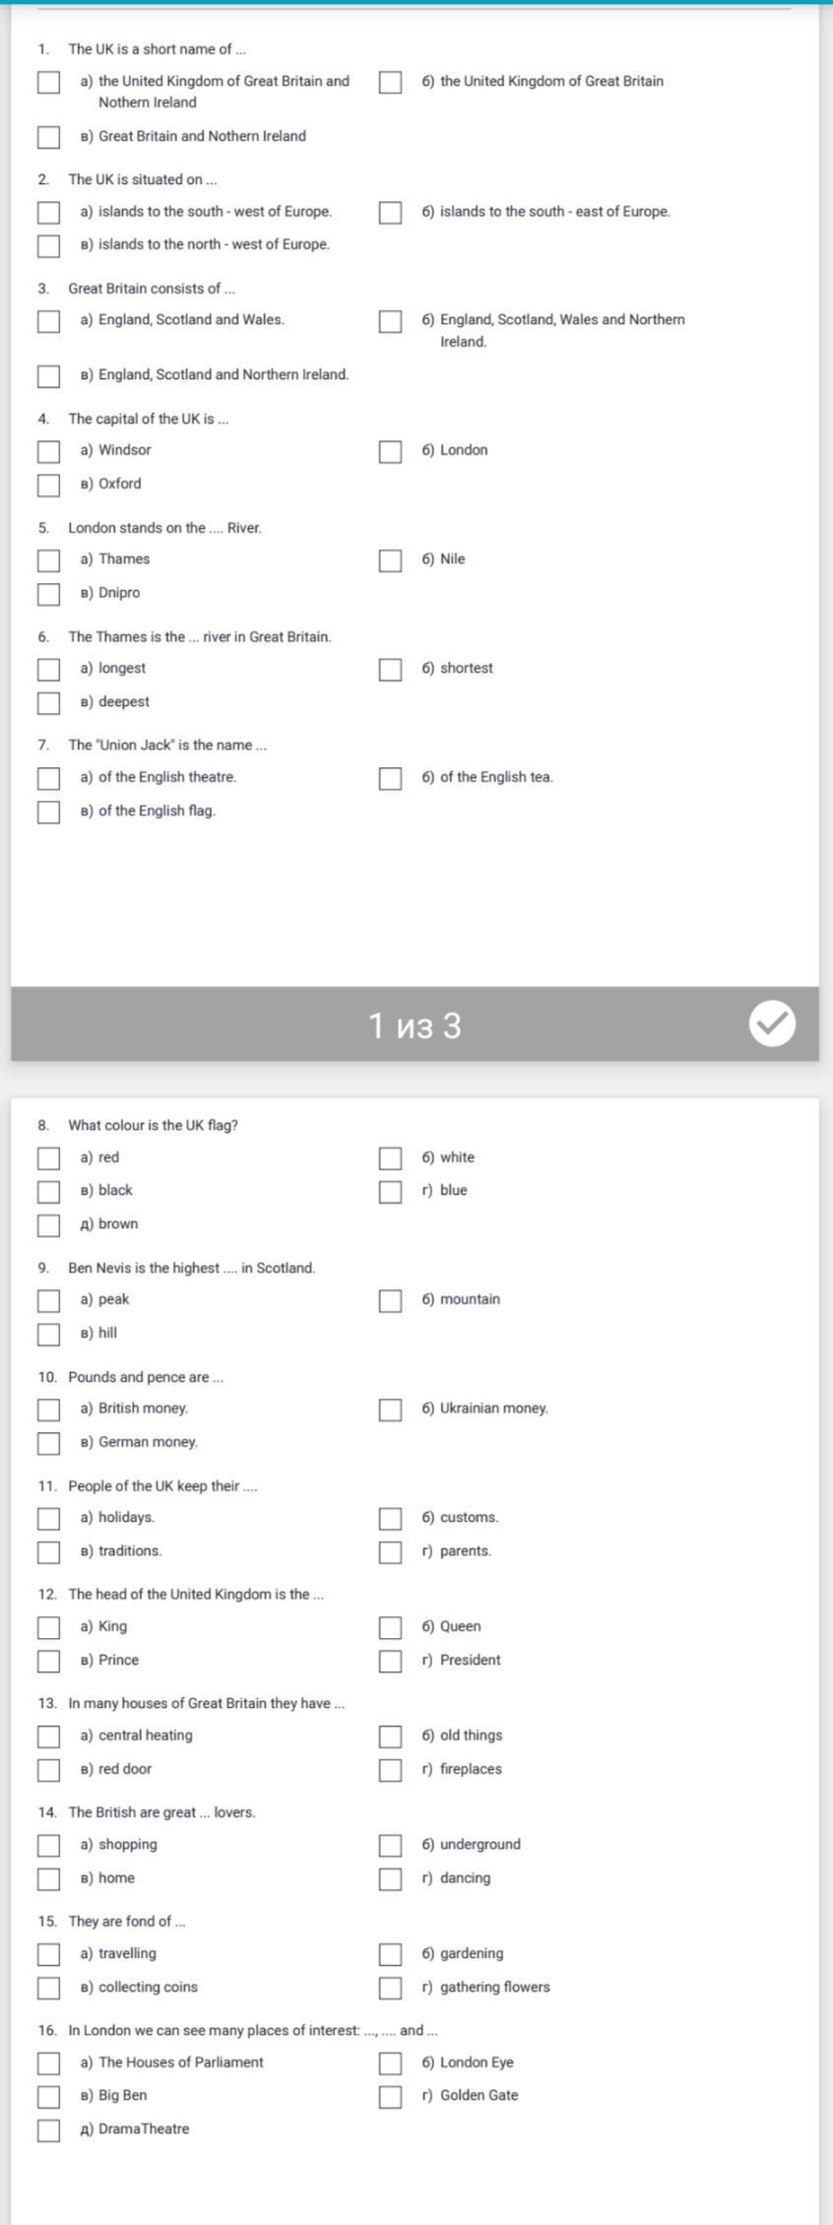833x2225 pixels.
Task: Check 'The Houses of Parliament' box
Action: 48,2063
